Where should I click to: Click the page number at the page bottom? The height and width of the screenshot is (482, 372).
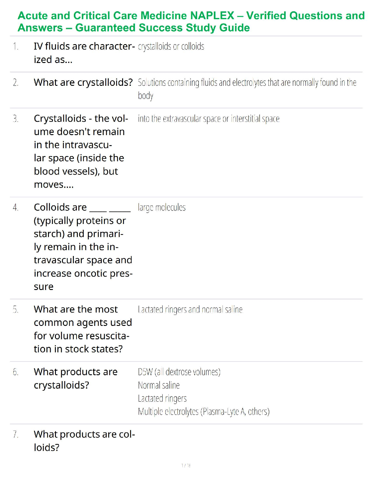186,465
